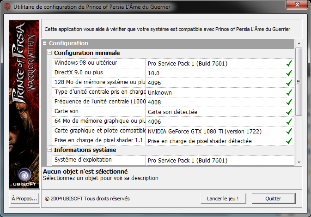
Task: Click the checkmark beside frequency value 4008
Action: pos(289,102)
